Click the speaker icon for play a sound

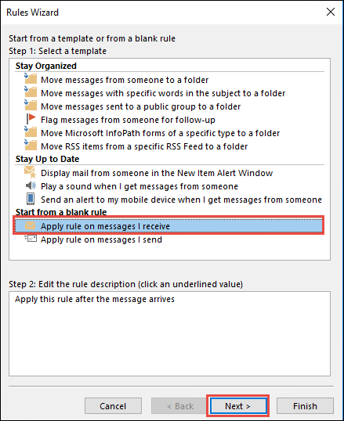31,185
